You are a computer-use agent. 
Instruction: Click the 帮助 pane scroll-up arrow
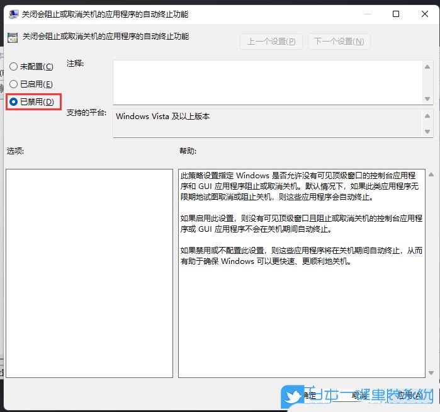tap(431, 175)
